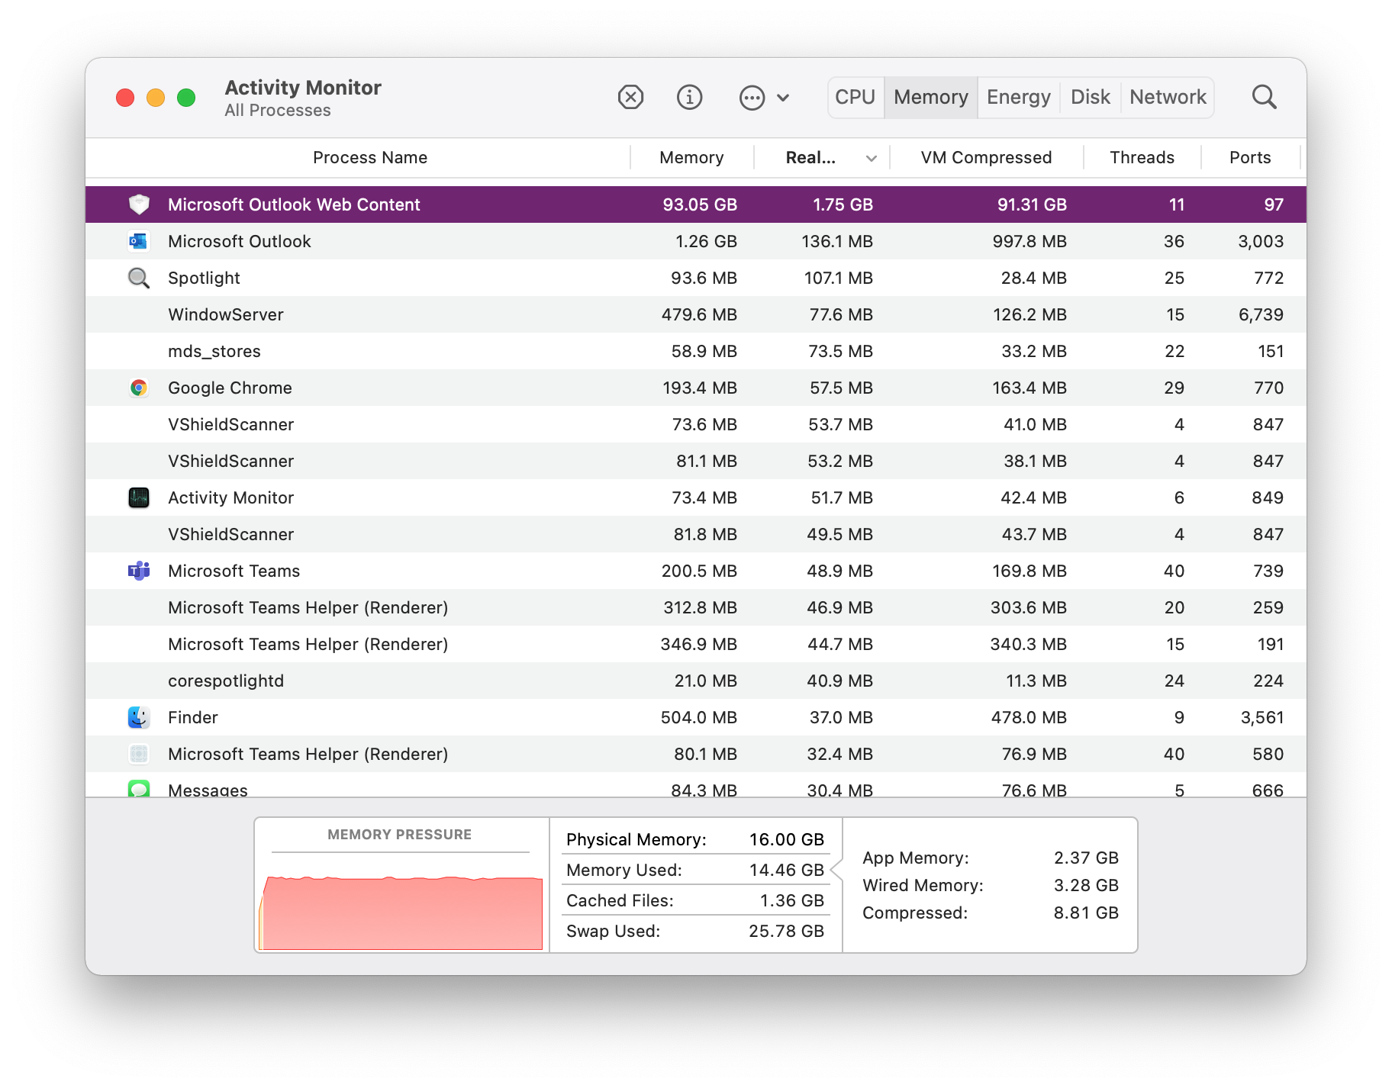The width and height of the screenshot is (1392, 1088).
Task: Click the Microsoft Outlook app icon
Action: pos(139,241)
